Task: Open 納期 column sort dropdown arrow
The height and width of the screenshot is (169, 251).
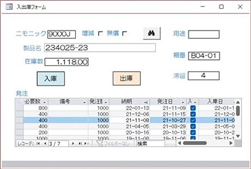Action: point(146,102)
